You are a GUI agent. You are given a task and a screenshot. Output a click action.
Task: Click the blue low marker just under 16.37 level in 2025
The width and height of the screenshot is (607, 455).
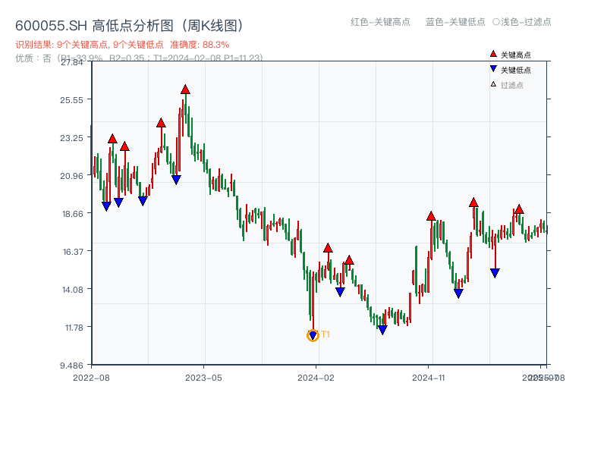tap(495, 273)
